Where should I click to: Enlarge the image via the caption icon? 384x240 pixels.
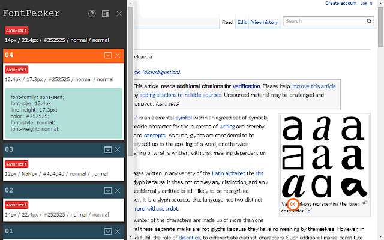click(365, 203)
